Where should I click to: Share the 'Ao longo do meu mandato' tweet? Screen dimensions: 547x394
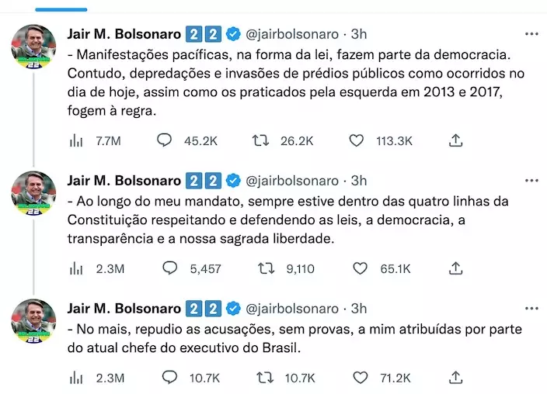(457, 268)
